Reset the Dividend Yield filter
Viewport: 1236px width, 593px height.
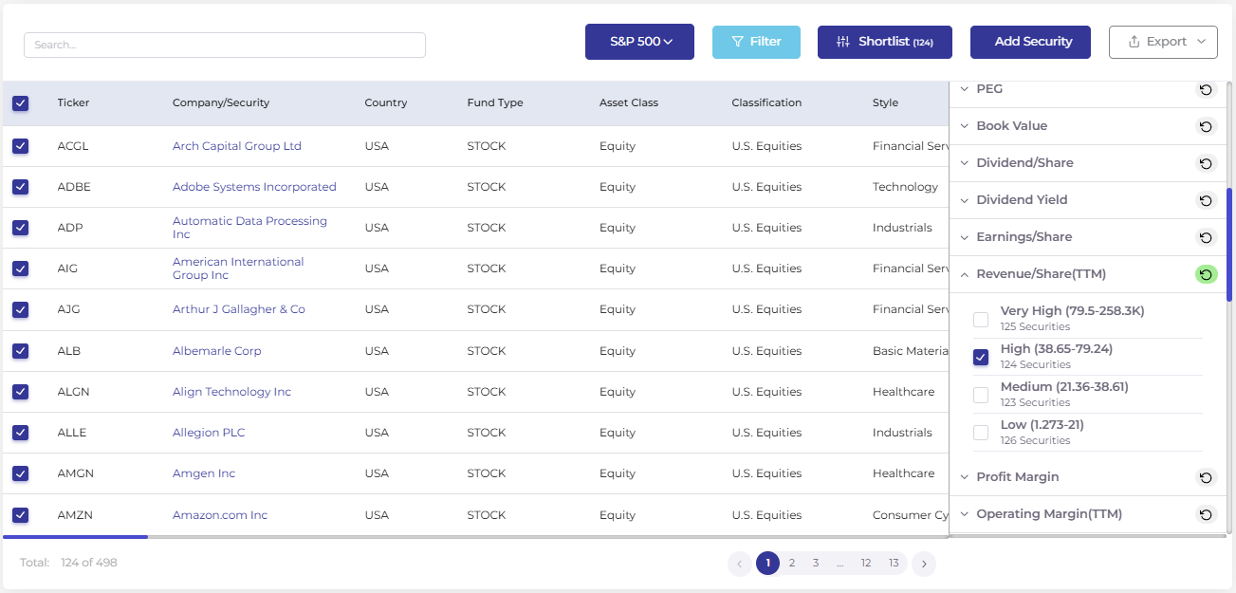(1206, 200)
